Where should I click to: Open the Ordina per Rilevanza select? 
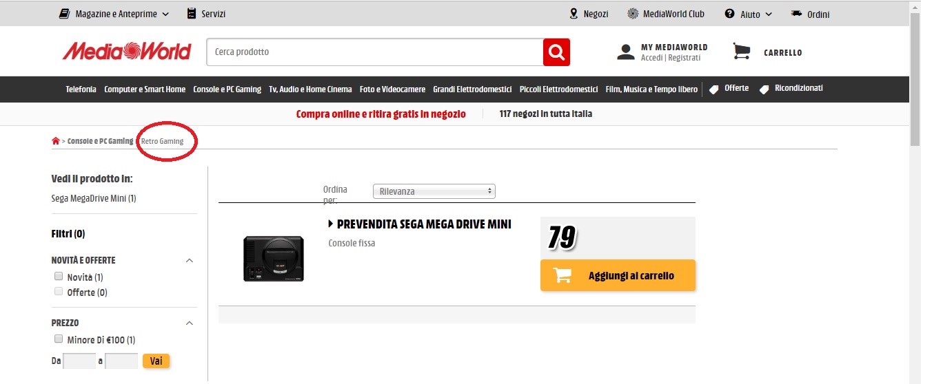pos(434,191)
